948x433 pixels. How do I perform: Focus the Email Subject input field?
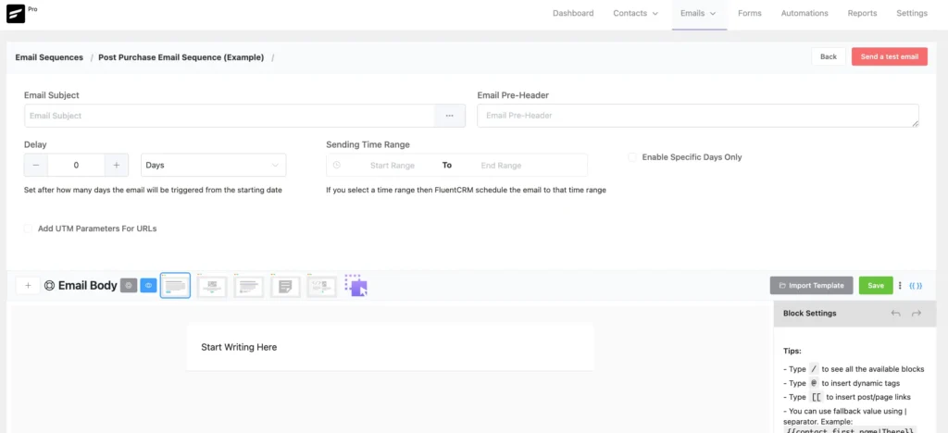tap(230, 116)
